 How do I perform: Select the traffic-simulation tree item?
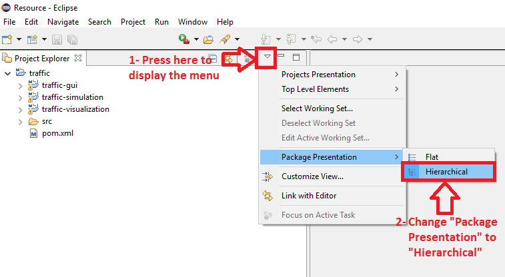point(73,97)
